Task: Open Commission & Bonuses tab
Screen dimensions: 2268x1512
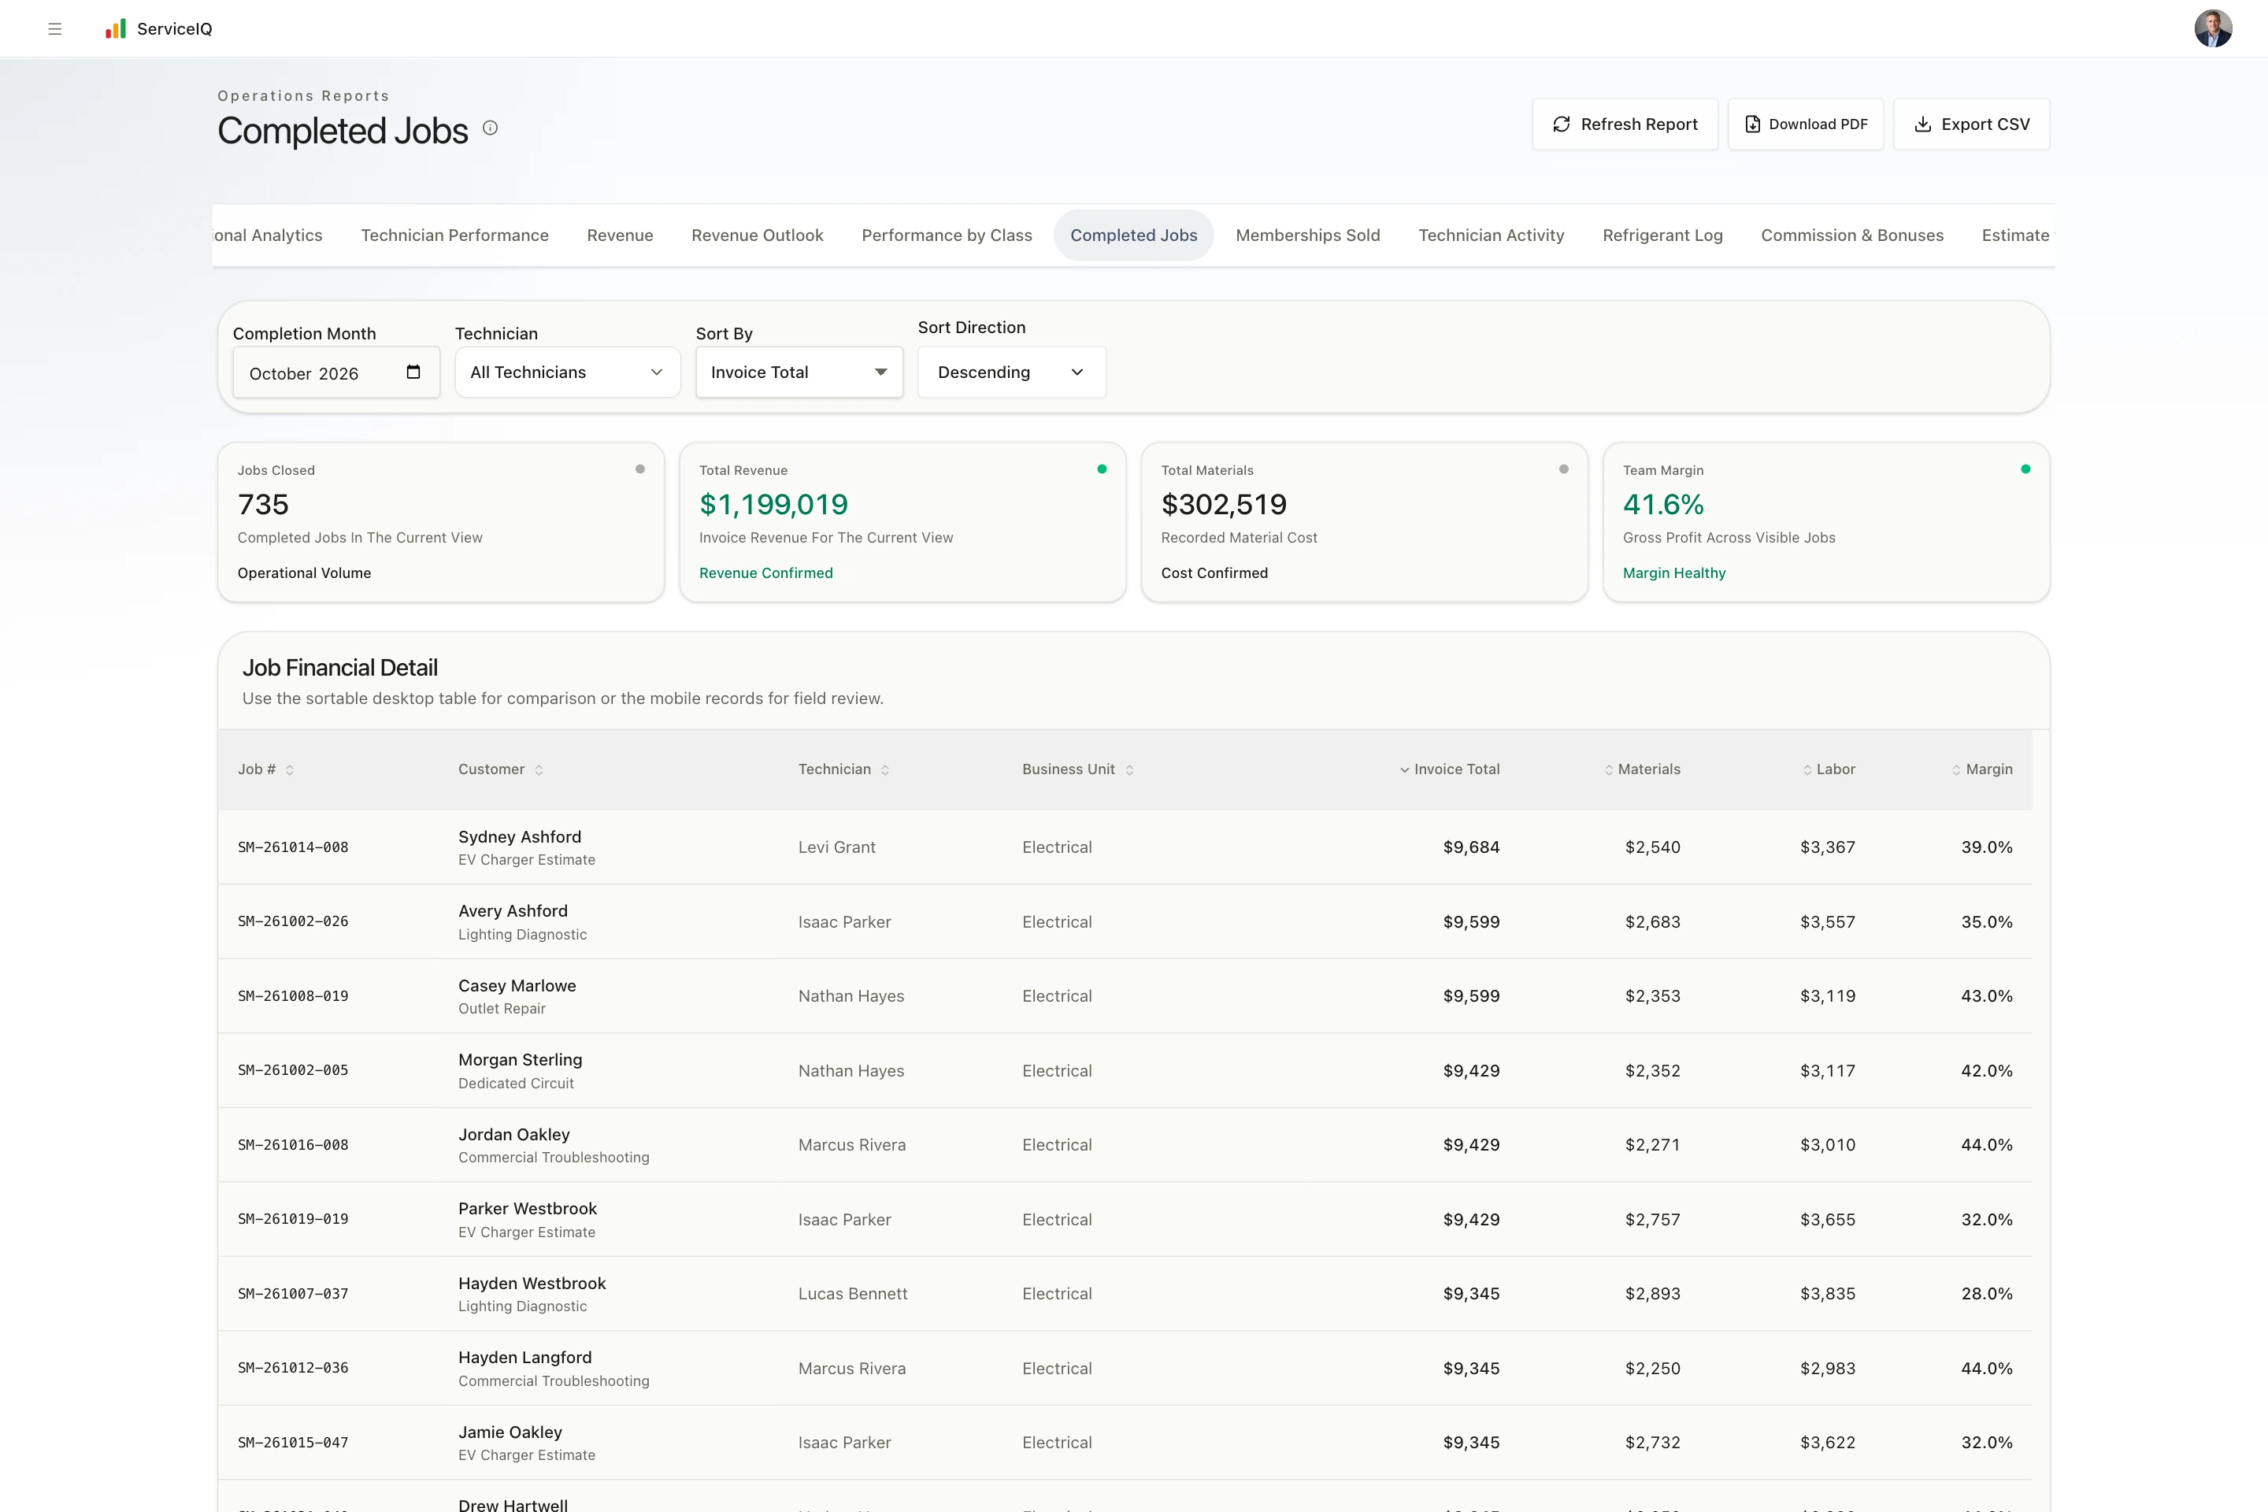Action: click(1851, 235)
